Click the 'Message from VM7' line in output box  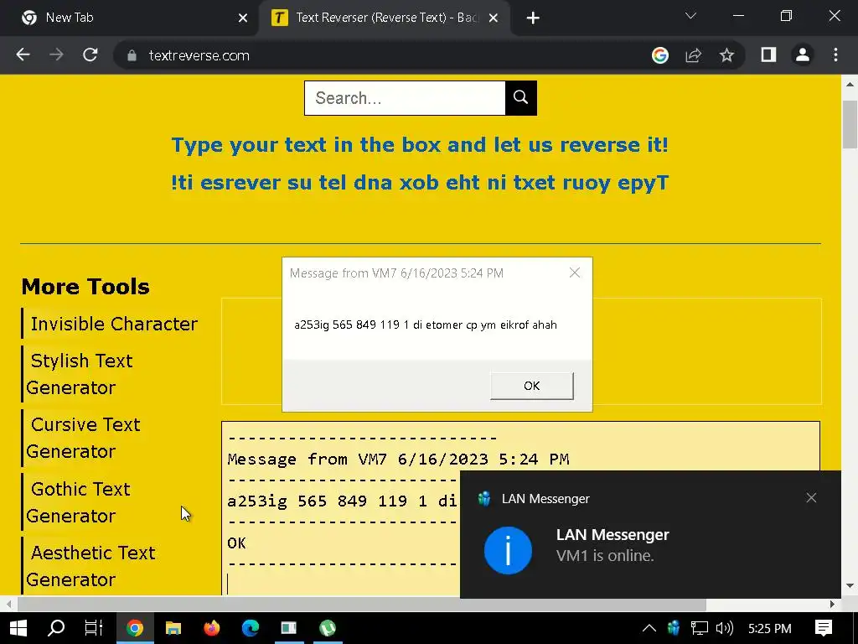click(x=398, y=459)
